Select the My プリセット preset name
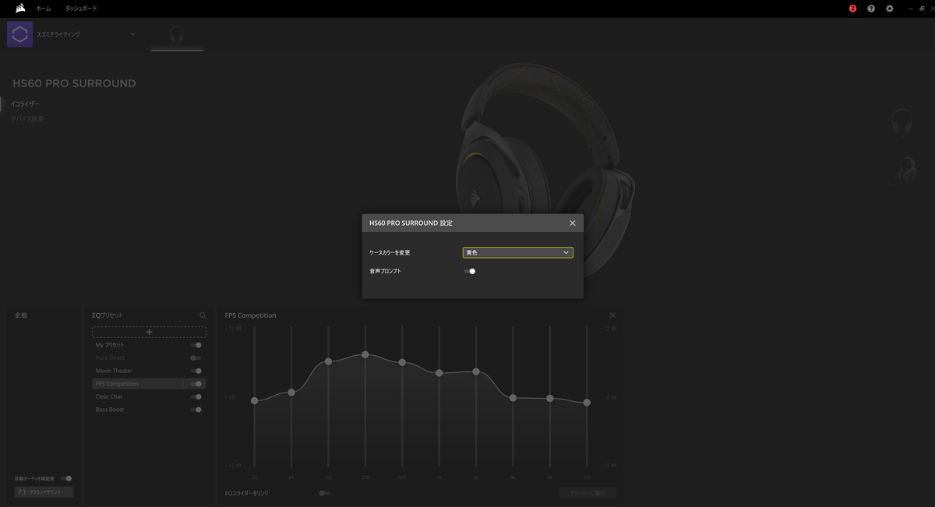The height and width of the screenshot is (507, 935). (110, 345)
